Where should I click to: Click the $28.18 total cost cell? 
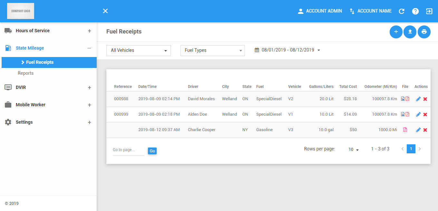tap(350, 99)
